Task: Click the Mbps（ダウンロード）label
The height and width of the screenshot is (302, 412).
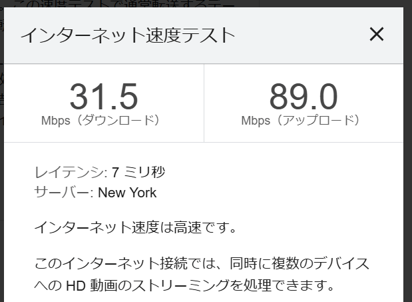Action: [101, 121]
